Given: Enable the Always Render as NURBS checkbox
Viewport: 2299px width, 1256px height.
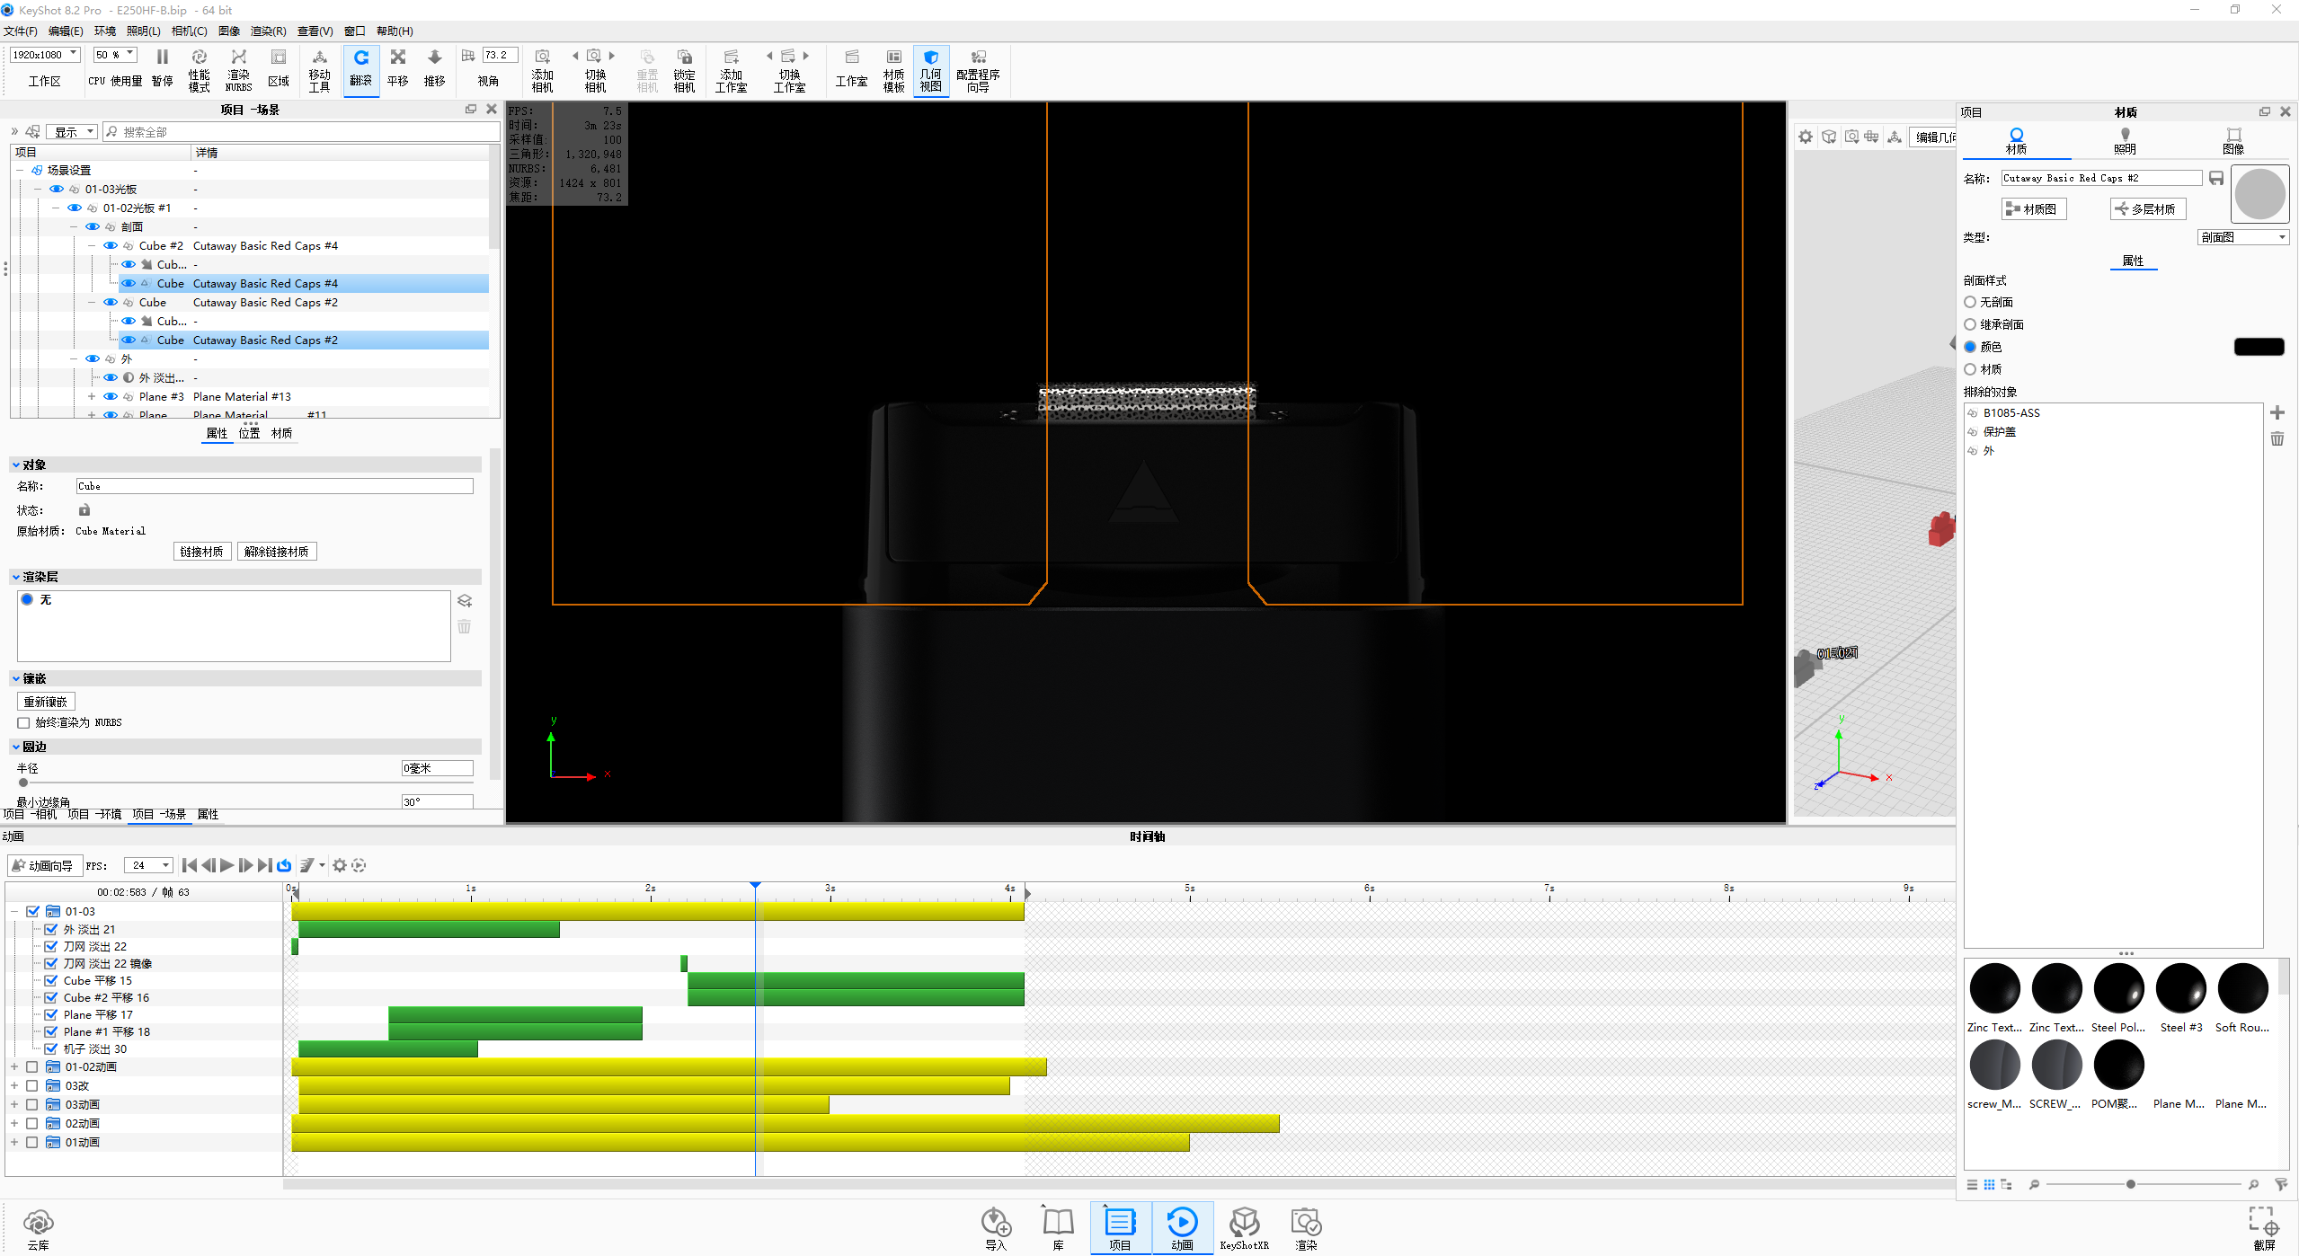Looking at the screenshot, I should click(24, 723).
